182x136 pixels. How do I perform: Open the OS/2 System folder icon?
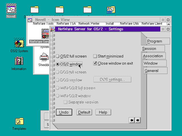coord(19,43)
